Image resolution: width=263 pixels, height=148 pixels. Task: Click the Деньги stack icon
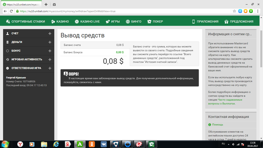click(8, 42)
